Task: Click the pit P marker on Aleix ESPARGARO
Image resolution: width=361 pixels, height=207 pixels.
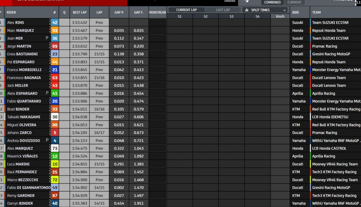Action: (x=47, y=93)
